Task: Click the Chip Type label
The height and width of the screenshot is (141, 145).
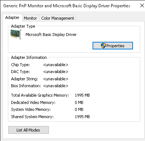Action: [x=20, y=65]
